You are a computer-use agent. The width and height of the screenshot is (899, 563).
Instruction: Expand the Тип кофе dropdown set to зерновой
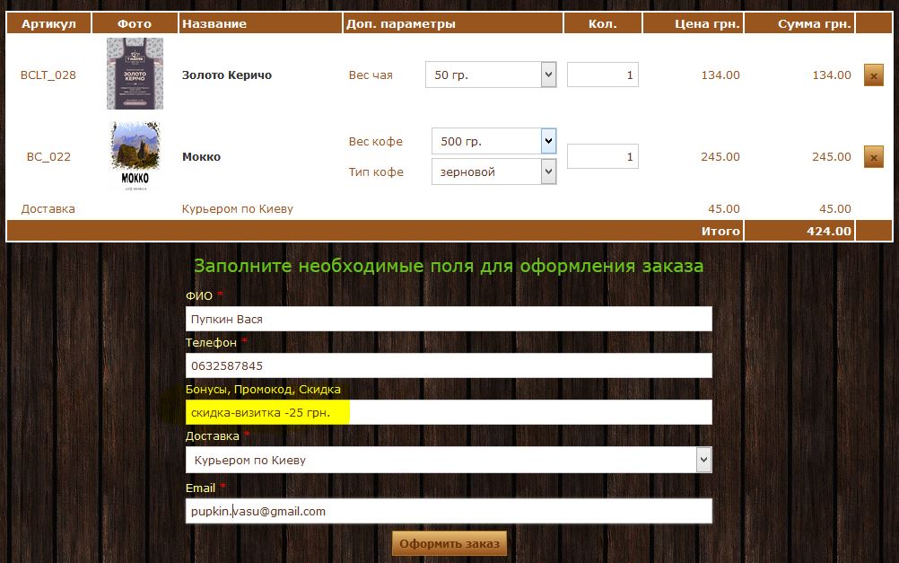pyautogui.click(x=493, y=172)
